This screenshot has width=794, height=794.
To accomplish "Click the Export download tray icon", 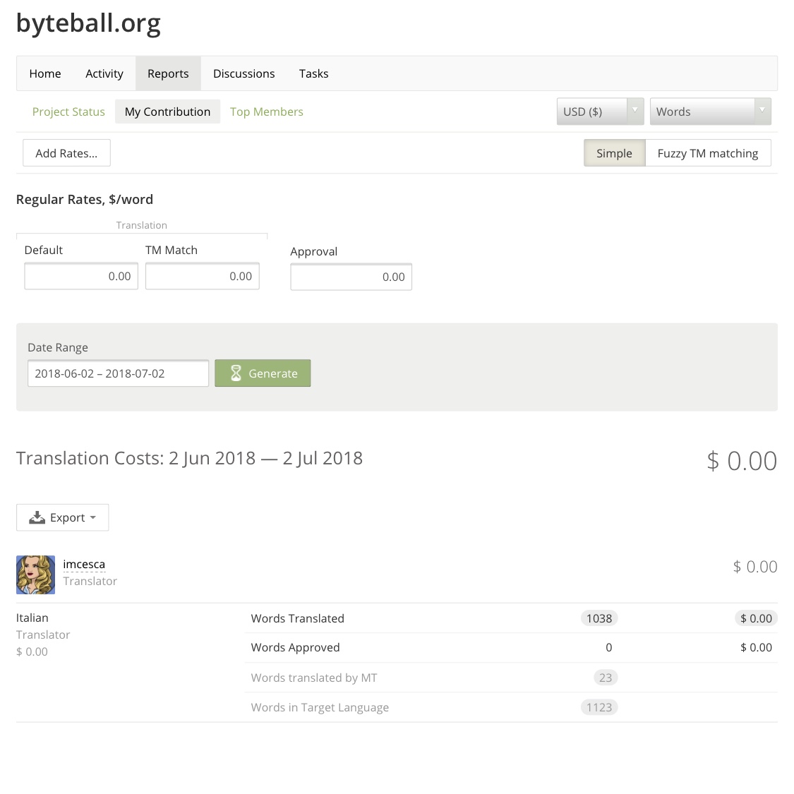I will 37,517.
